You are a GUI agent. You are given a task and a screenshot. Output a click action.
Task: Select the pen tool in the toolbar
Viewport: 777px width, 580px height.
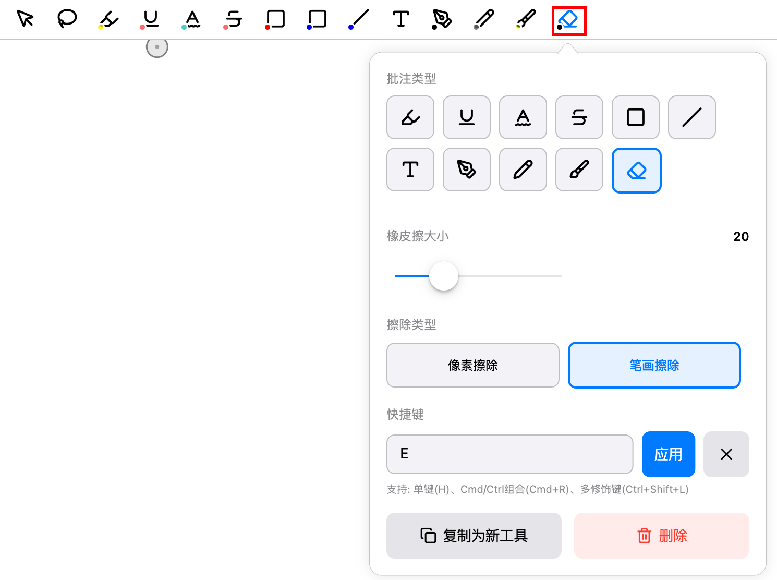coord(441,19)
